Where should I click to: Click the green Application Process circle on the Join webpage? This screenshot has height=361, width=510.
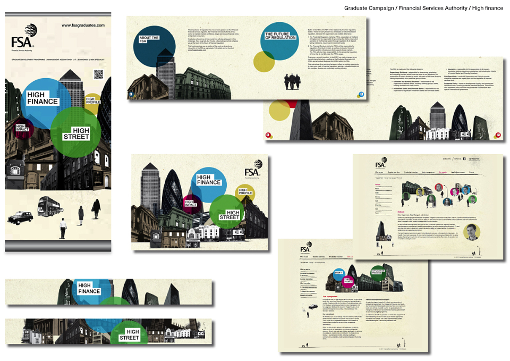(x=378, y=273)
